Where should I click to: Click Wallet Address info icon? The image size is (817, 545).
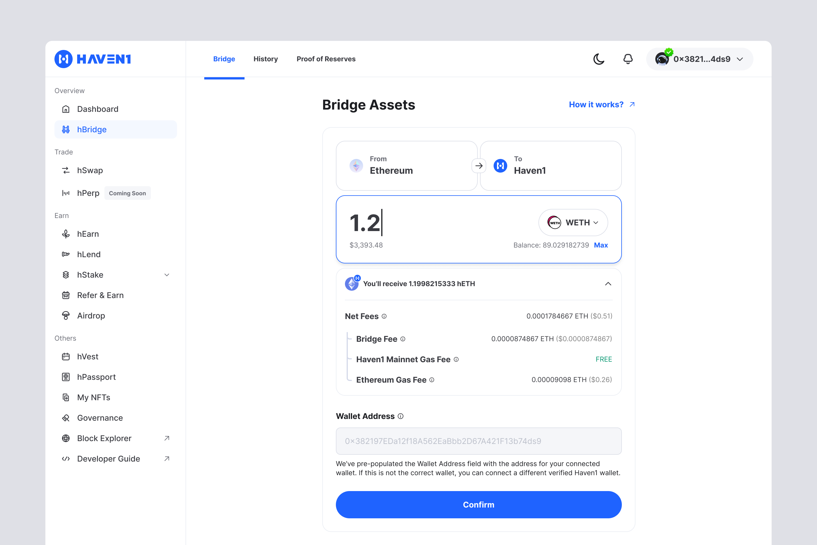(x=401, y=416)
